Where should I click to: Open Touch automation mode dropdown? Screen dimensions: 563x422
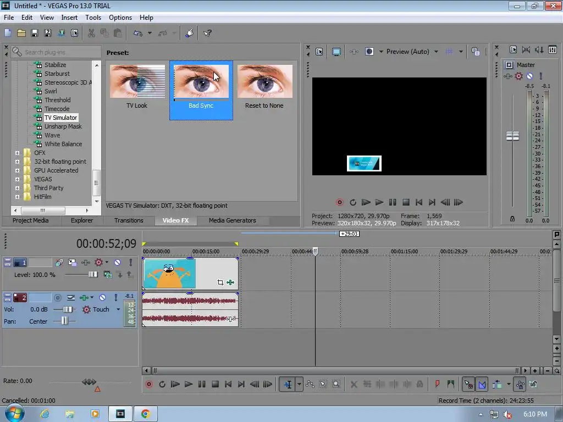(118, 309)
